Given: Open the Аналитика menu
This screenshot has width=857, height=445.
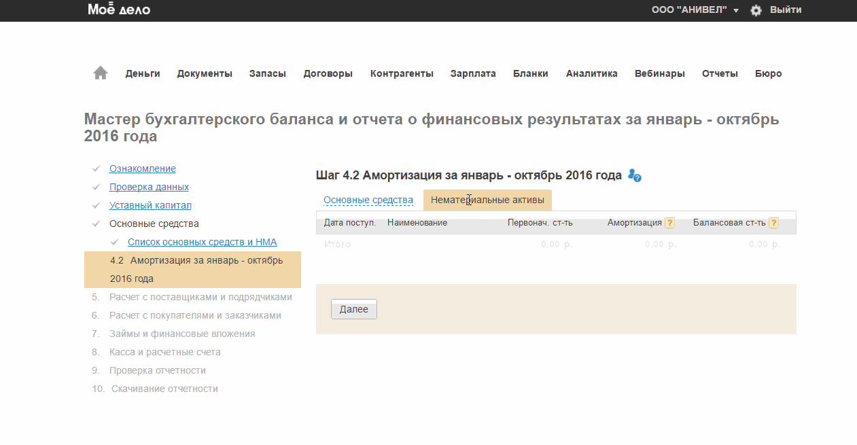Looking at the screenshot, I should [592, 73].
